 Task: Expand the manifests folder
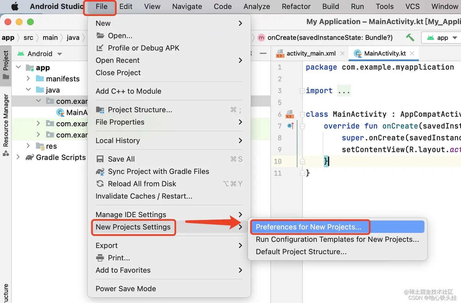tap(28, 78)
